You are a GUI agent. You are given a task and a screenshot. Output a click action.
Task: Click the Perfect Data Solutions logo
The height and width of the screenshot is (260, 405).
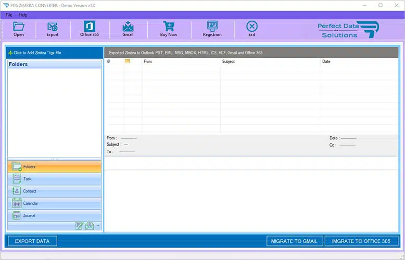point(348,30)
